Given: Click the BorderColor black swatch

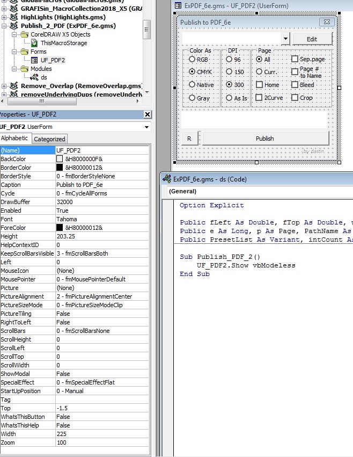Looking at the screenshot, I should [x=60, y=168].
